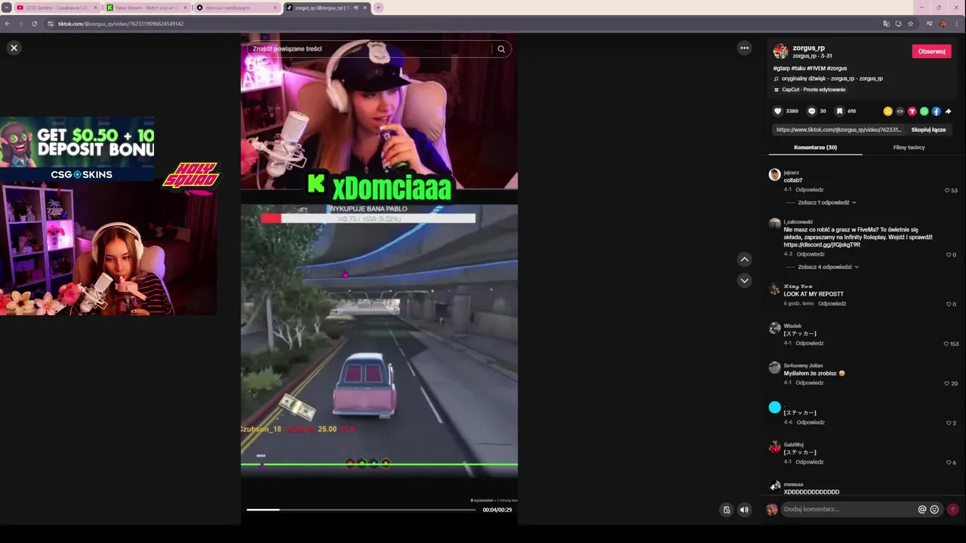This screenshot has height=543, width=966.
Task: Click the 'Skopiuj łącze' button
Action: pyautogui.click(x=928, y=130)
